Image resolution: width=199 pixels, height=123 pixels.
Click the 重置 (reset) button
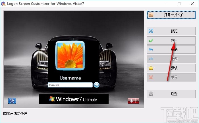(x=171, y=77)
